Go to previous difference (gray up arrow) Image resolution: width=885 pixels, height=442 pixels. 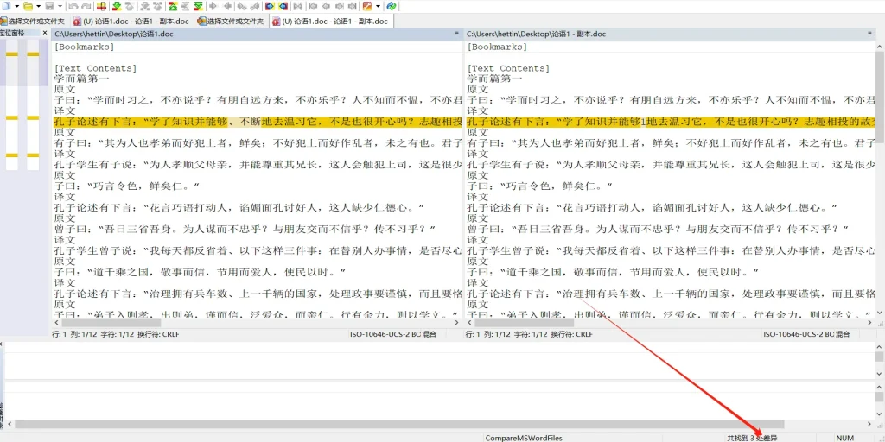130,6
